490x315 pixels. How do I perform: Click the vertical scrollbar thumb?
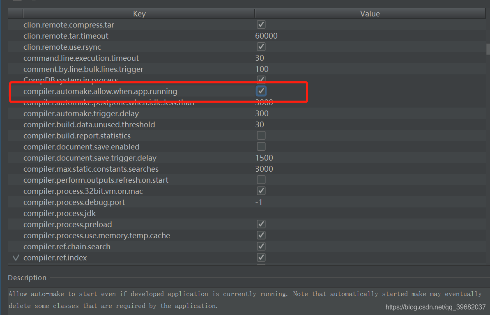(x=488, y=49)
